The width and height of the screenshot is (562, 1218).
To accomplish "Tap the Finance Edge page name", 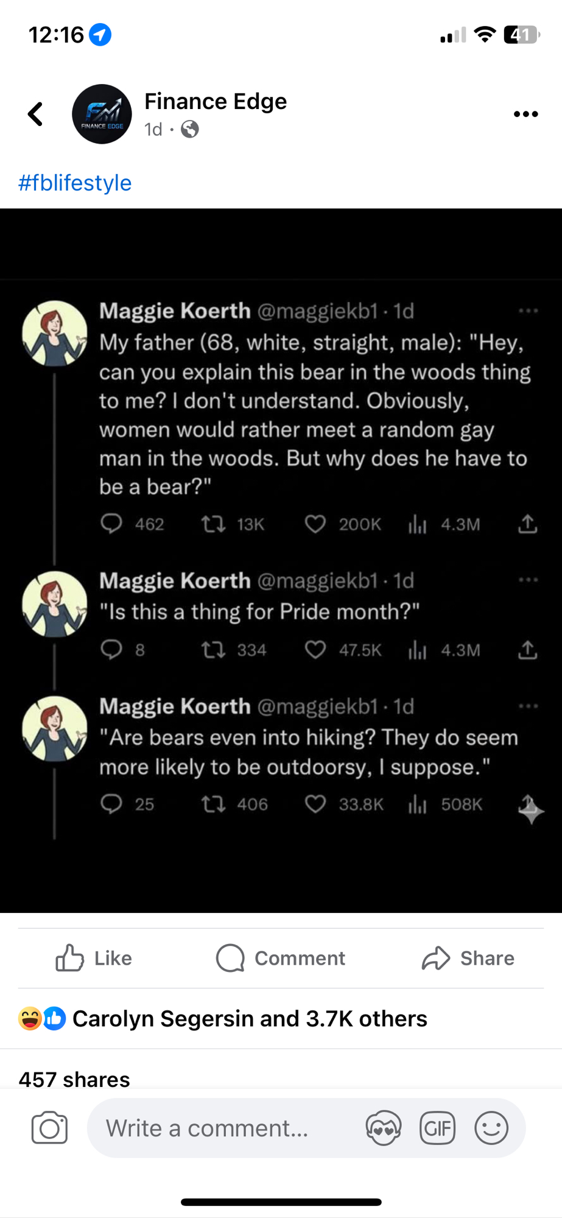I will point(216,101).
